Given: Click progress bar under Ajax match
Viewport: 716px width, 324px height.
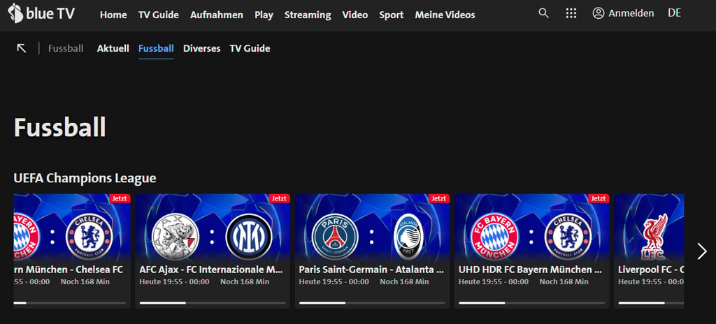Looking at the screenshot, I should 213,302.
